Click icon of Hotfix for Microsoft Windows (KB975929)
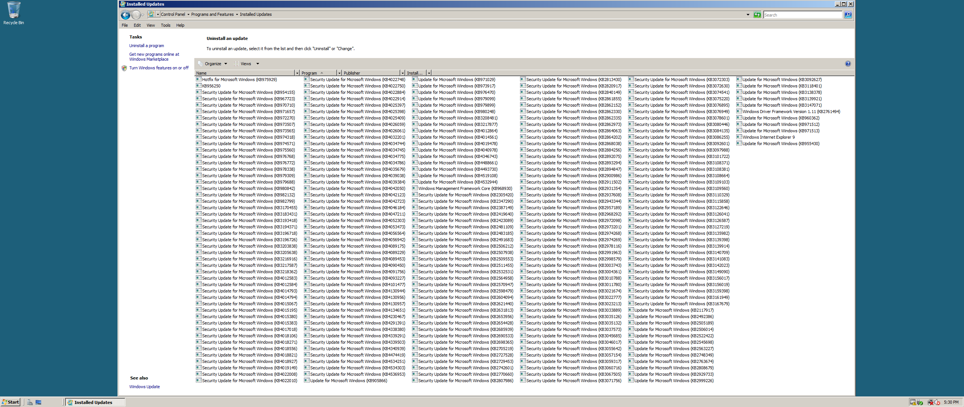 (x=199, y=80)
